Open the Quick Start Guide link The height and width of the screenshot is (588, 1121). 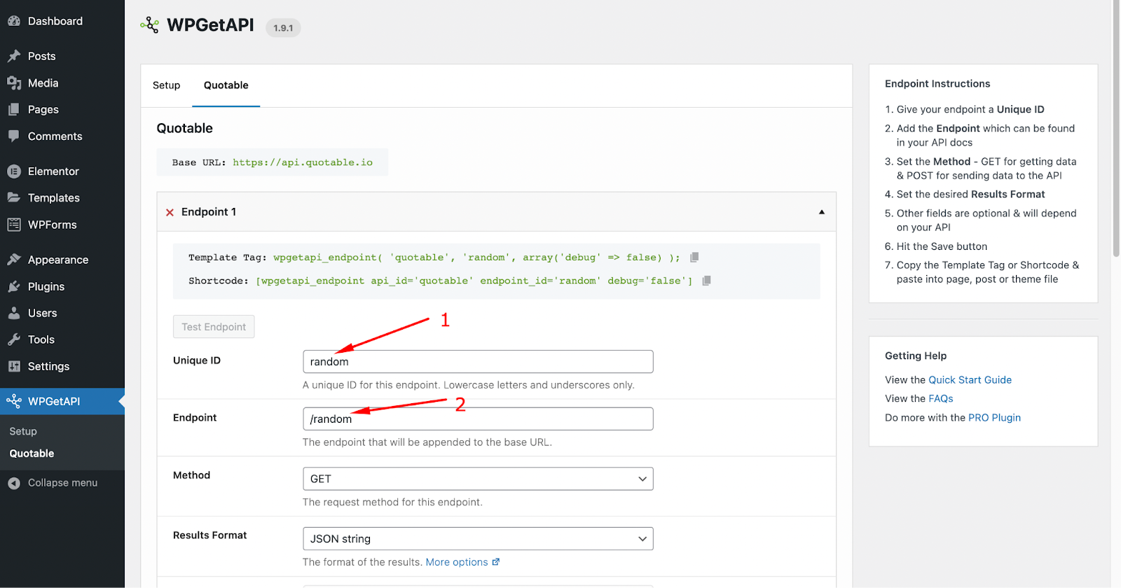point(970,380)
